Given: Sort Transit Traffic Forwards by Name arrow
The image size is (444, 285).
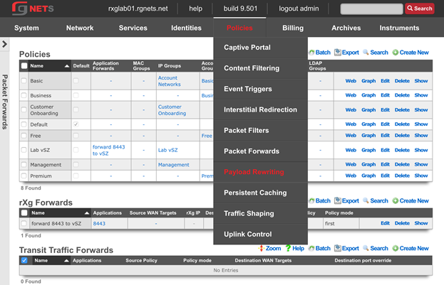Looking at the screenshot, I should coord(66,261).
